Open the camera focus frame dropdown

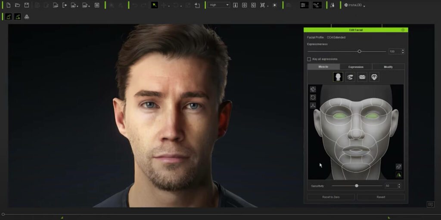(x=264, y=5)
